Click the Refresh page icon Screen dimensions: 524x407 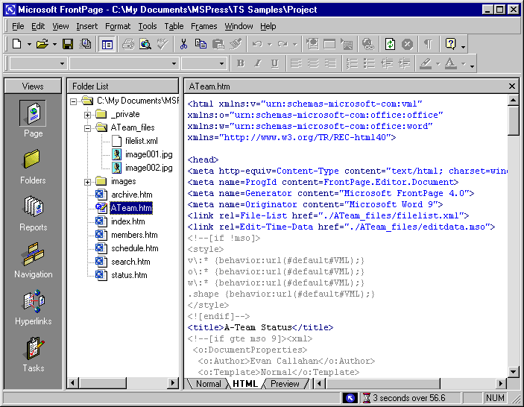390,44
